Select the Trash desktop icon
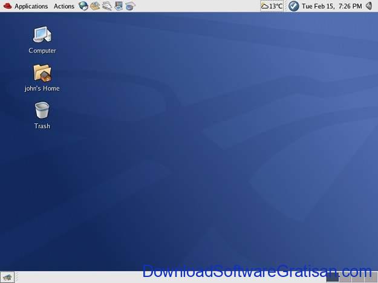This screenshot has width=378, height=283. pyautogui.click(x=42, y=115)
